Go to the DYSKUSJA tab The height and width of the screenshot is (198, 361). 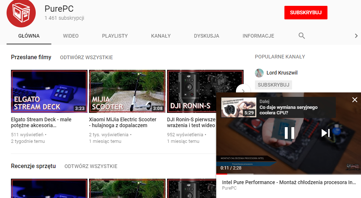point(206,36)
